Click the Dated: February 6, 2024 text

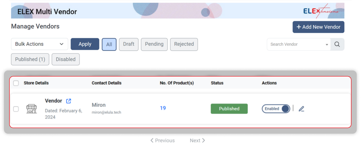(64, 114)
